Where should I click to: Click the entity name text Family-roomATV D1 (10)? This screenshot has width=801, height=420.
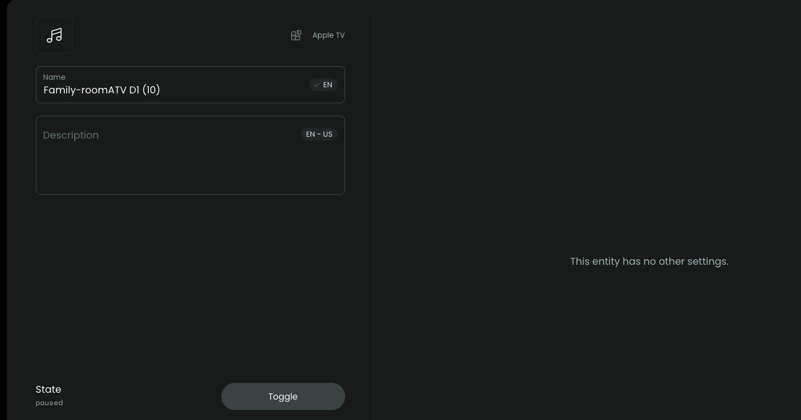tap(102, 90)
